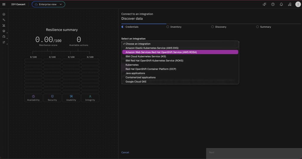Click the Cancel link

(125, 153)
